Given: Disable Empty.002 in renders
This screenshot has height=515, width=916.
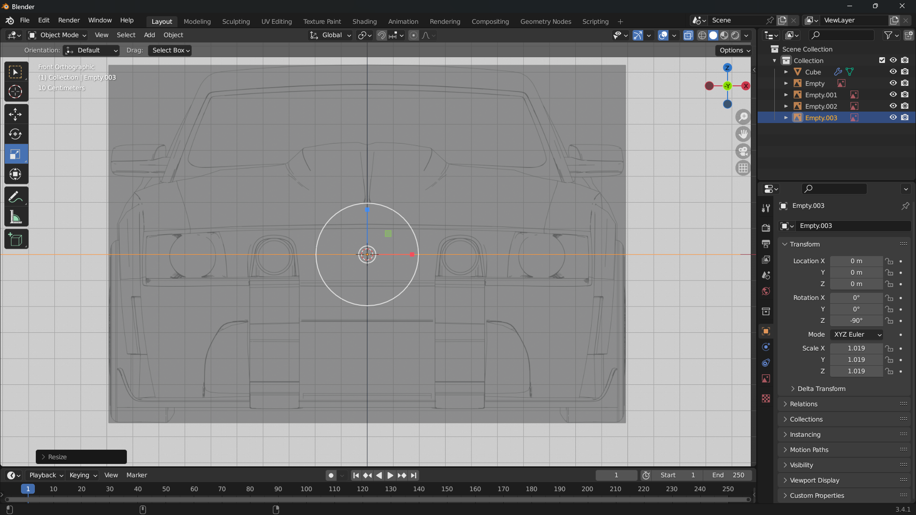Looking at the screenshot, I should 905,106.
